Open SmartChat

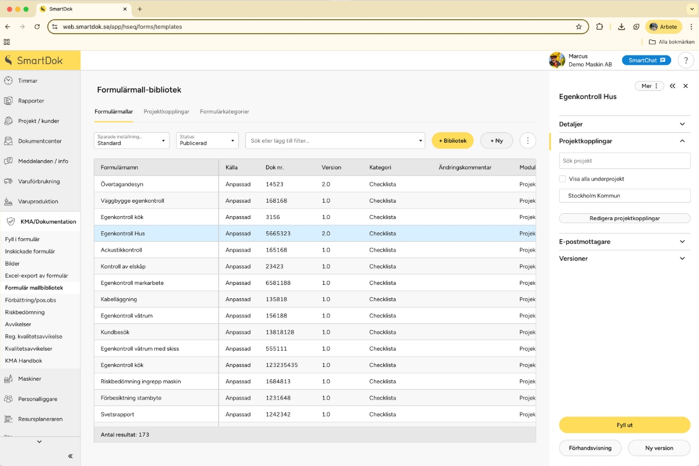pyautogui.click(x=647, y=60)
